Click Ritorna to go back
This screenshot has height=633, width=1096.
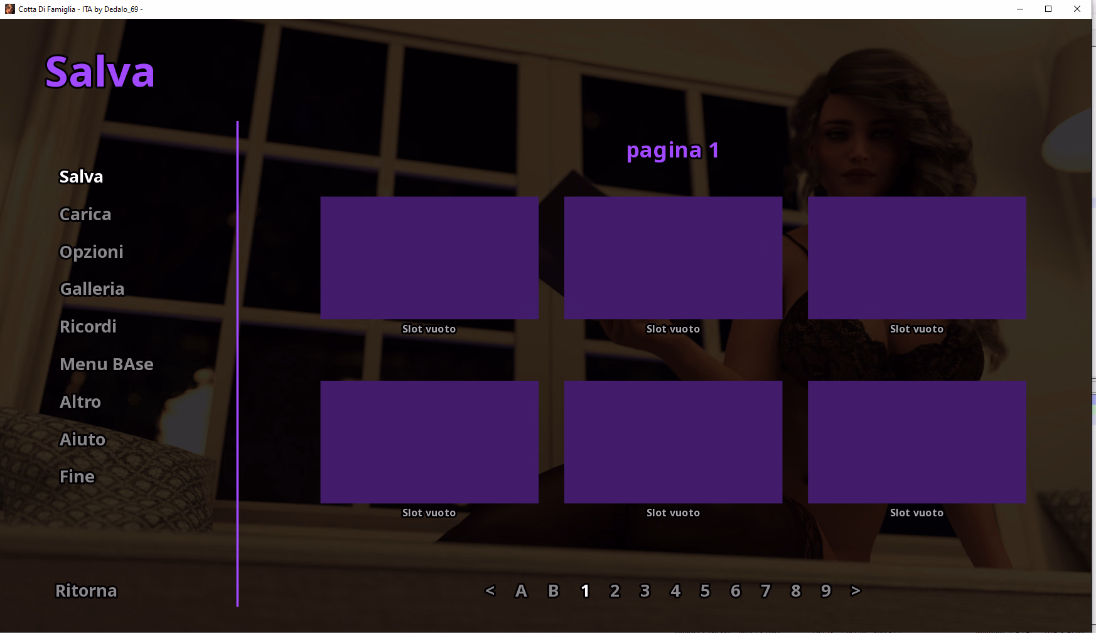(86, 591)
